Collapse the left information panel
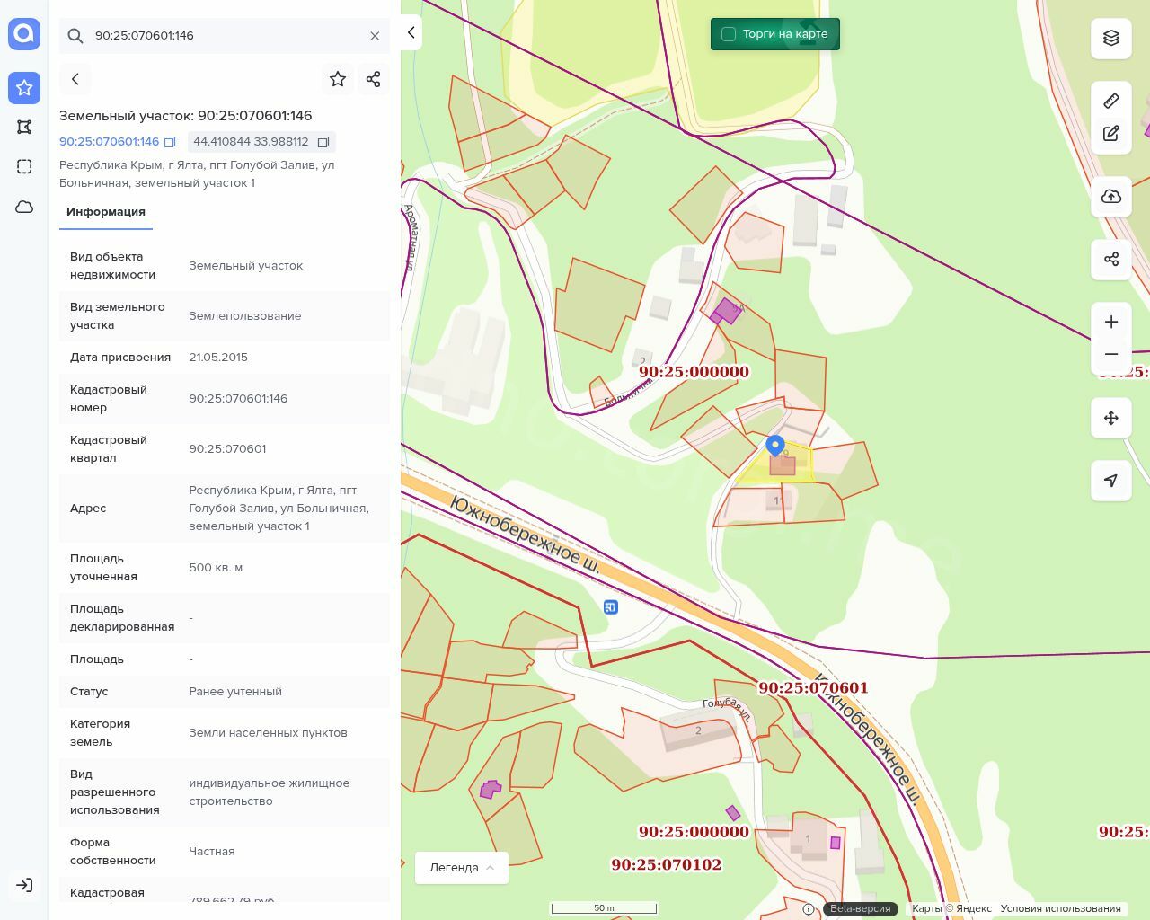The image size is (1150, 920). (x=411, y=32)
